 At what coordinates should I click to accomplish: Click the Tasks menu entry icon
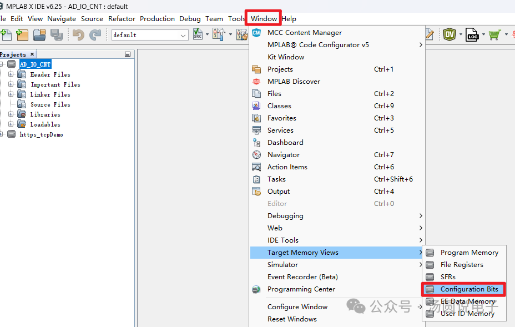click(256, 179)
